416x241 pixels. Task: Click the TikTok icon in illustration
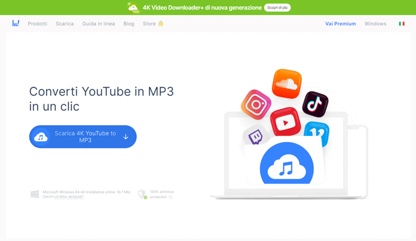pos(315,104)
